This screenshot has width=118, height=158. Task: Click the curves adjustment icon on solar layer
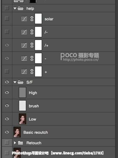point(24,19)
